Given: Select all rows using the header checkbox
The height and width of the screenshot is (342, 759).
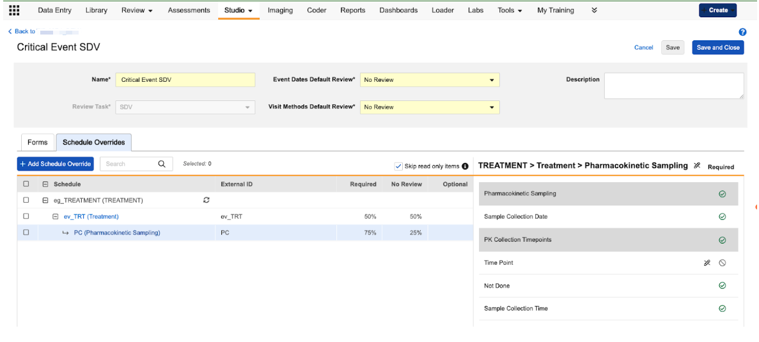Looking at the screenshot, I should (x=26, y=184).
